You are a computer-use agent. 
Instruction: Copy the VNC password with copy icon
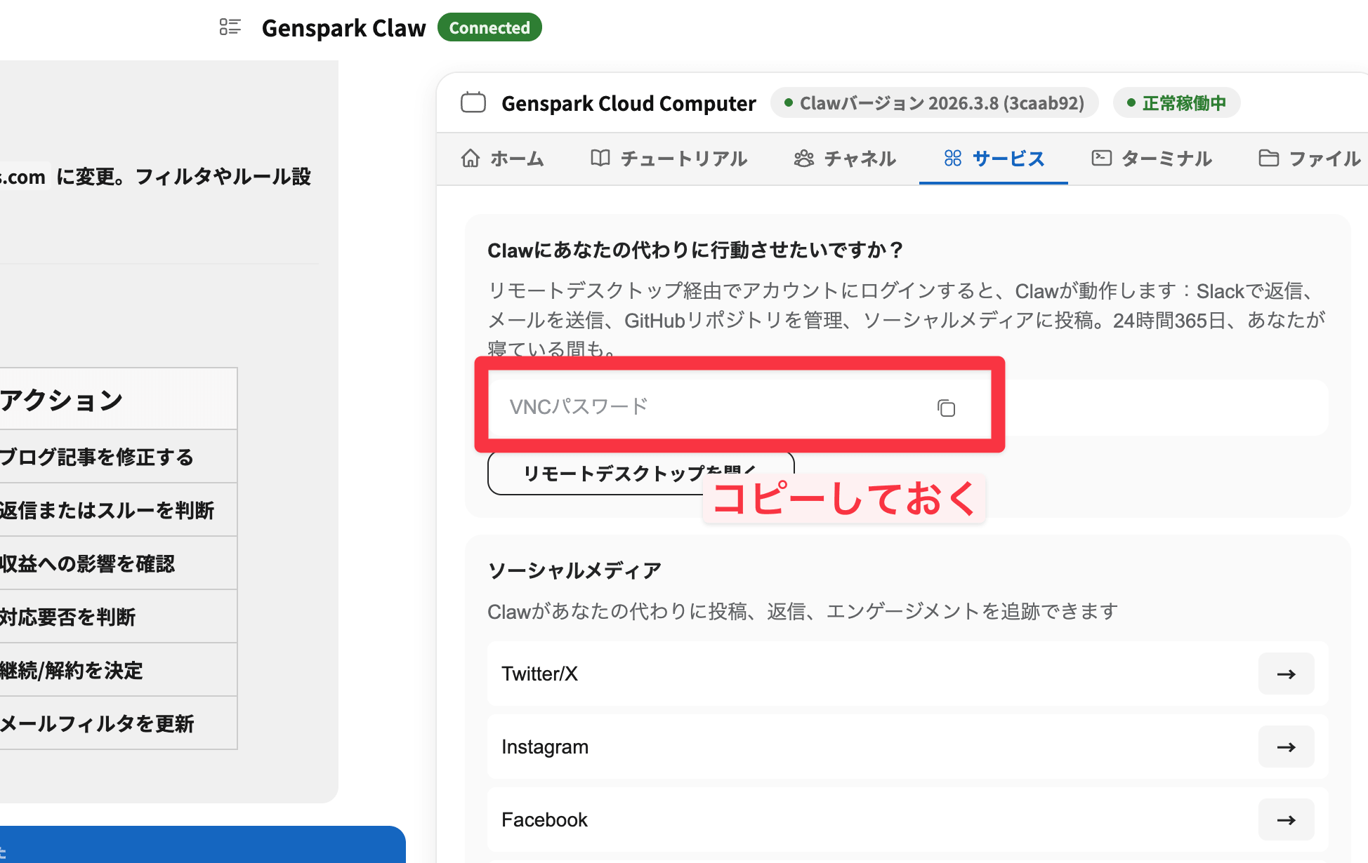(946, 408)
